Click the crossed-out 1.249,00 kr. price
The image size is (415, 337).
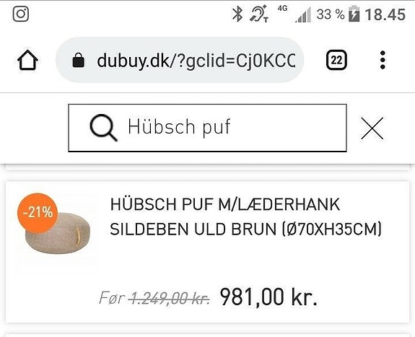(170, 298)
